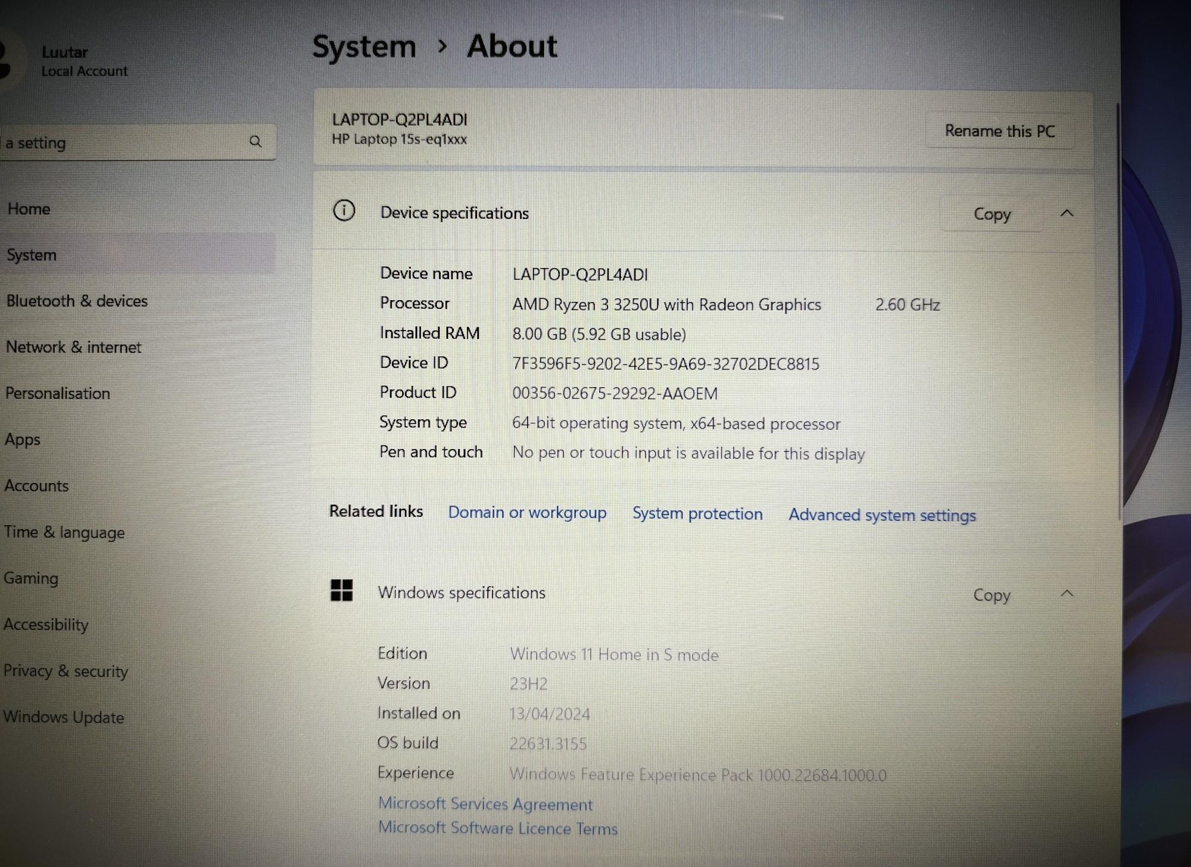
Task: Select Installed RAM value 8.00 GB
Action: click(x=540, y=334)
